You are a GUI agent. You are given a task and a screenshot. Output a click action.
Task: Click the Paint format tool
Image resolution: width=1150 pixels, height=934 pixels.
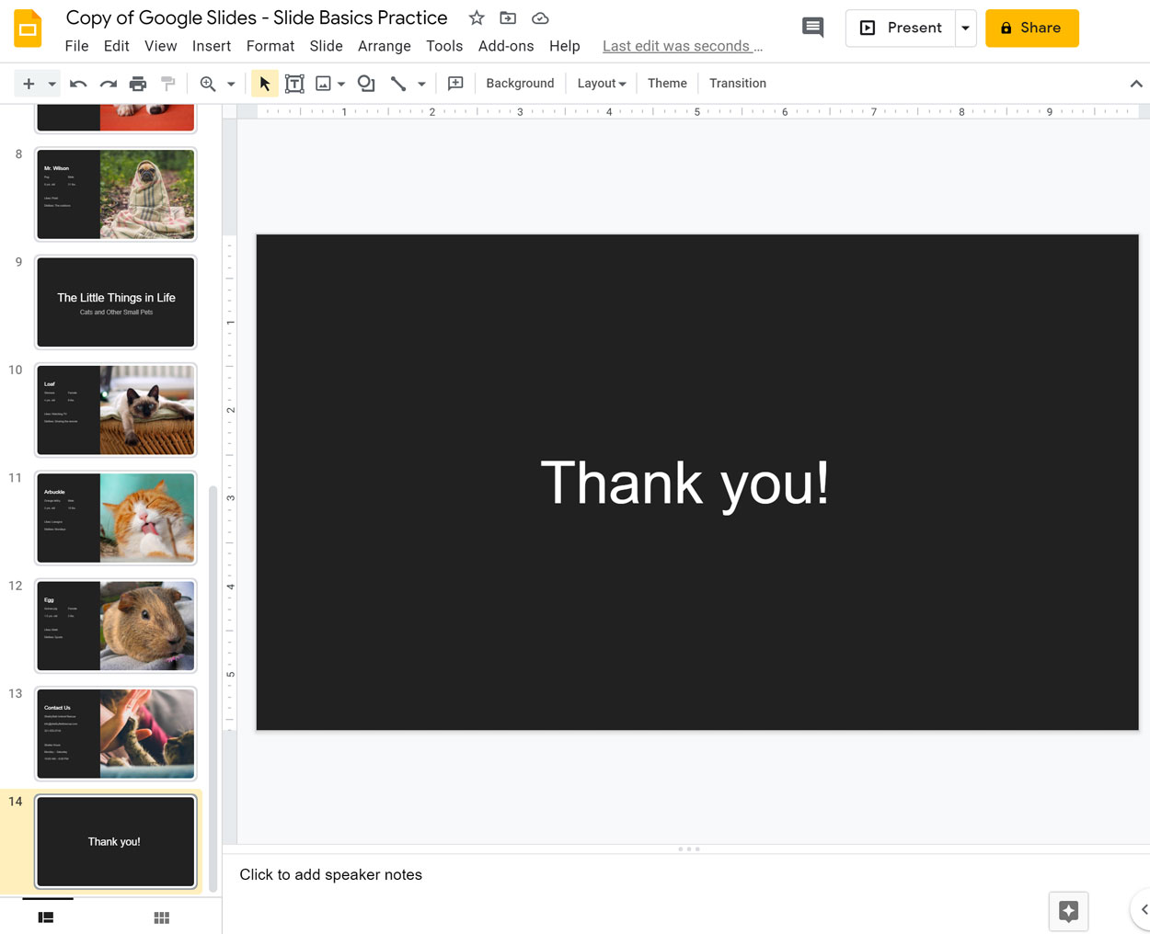(x=168, y=83)
